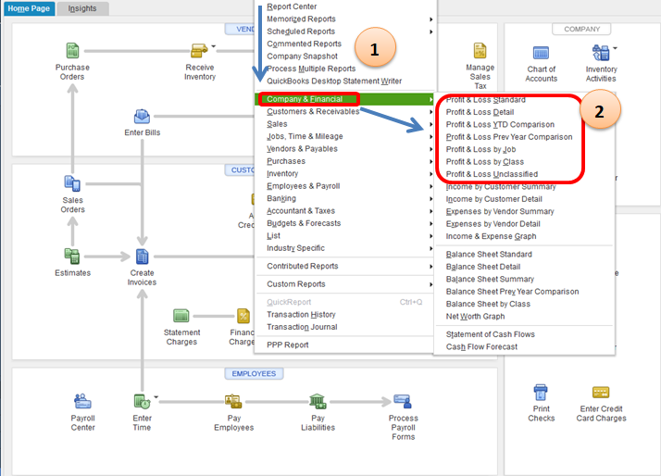Expand the Industry Specific submenu arrow

[x=430, y=248]
